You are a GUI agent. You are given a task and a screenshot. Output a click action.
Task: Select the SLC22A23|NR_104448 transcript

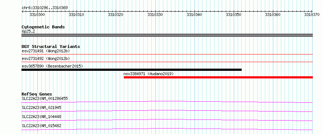coord(167,120)
